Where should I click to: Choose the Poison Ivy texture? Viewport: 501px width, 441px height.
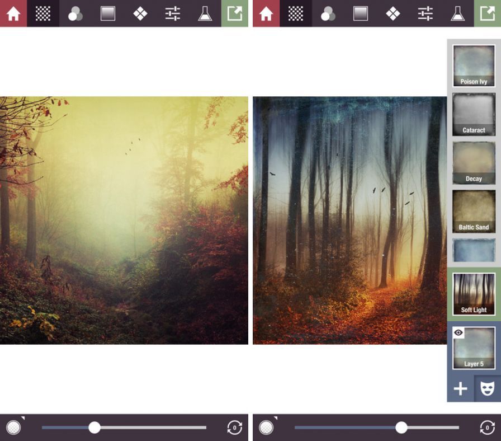pyautogui.click(x=474, y=65)
